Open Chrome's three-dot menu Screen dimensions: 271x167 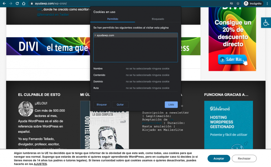(x=267, y=3)
